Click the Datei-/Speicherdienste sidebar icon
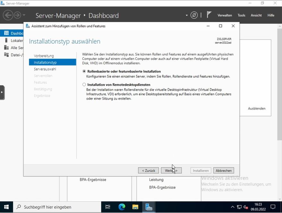The height and width of the screenshot is (213, 282). (x=6, y=55)
